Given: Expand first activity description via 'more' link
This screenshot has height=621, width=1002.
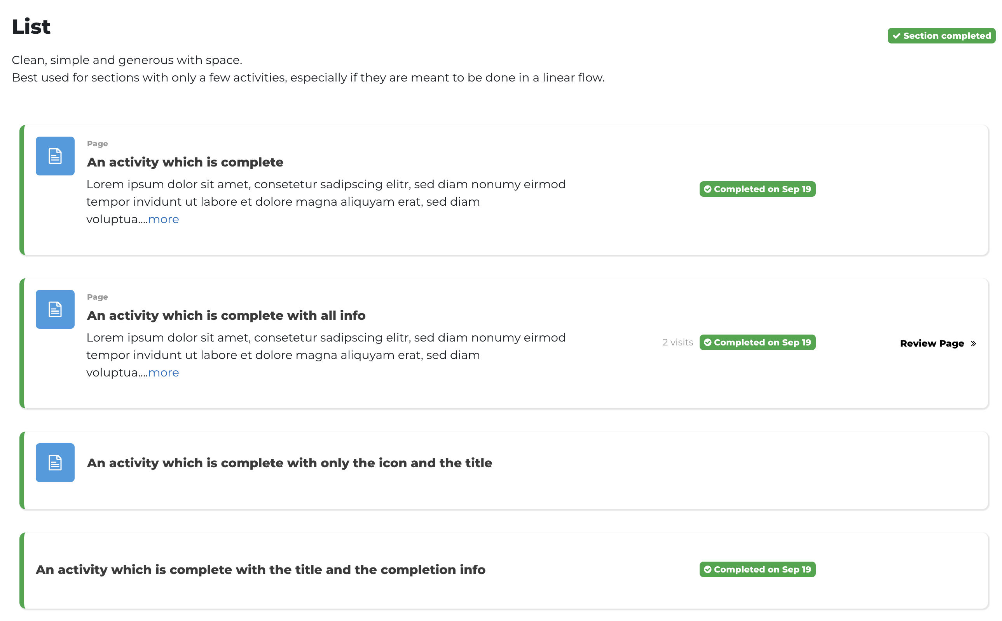Looking at the screenshot, I should tap(163, 219).
